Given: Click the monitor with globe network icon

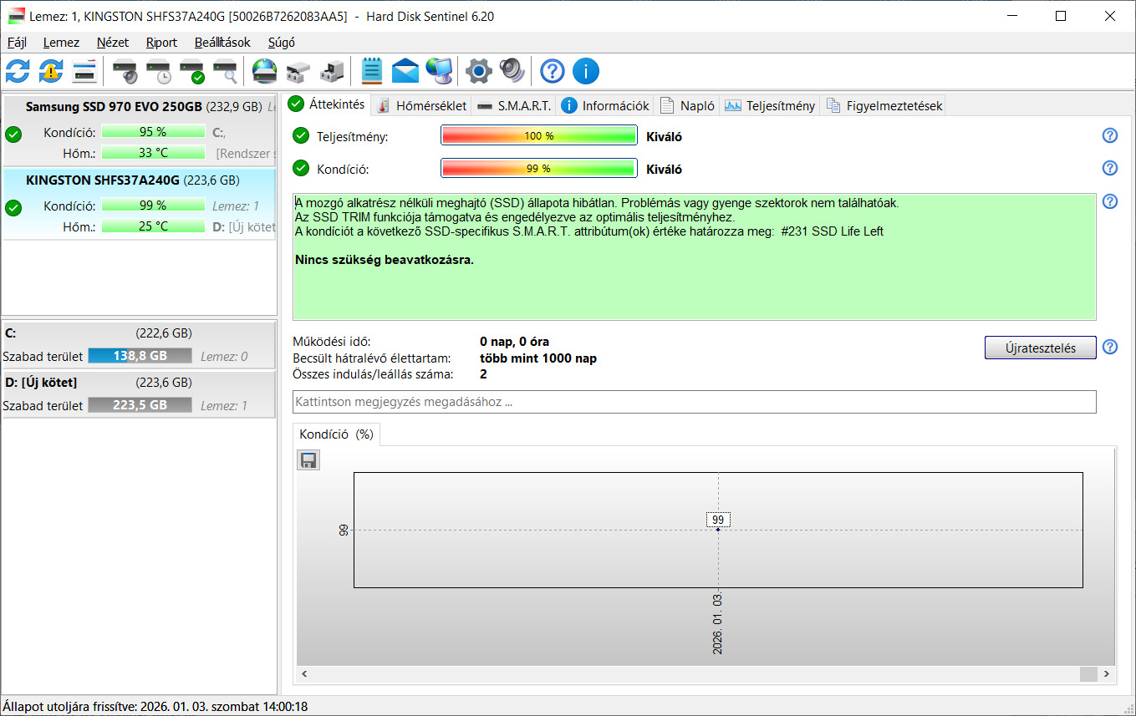Looking at the screenshot, I should pyautogui.click(x=439, y=71).
